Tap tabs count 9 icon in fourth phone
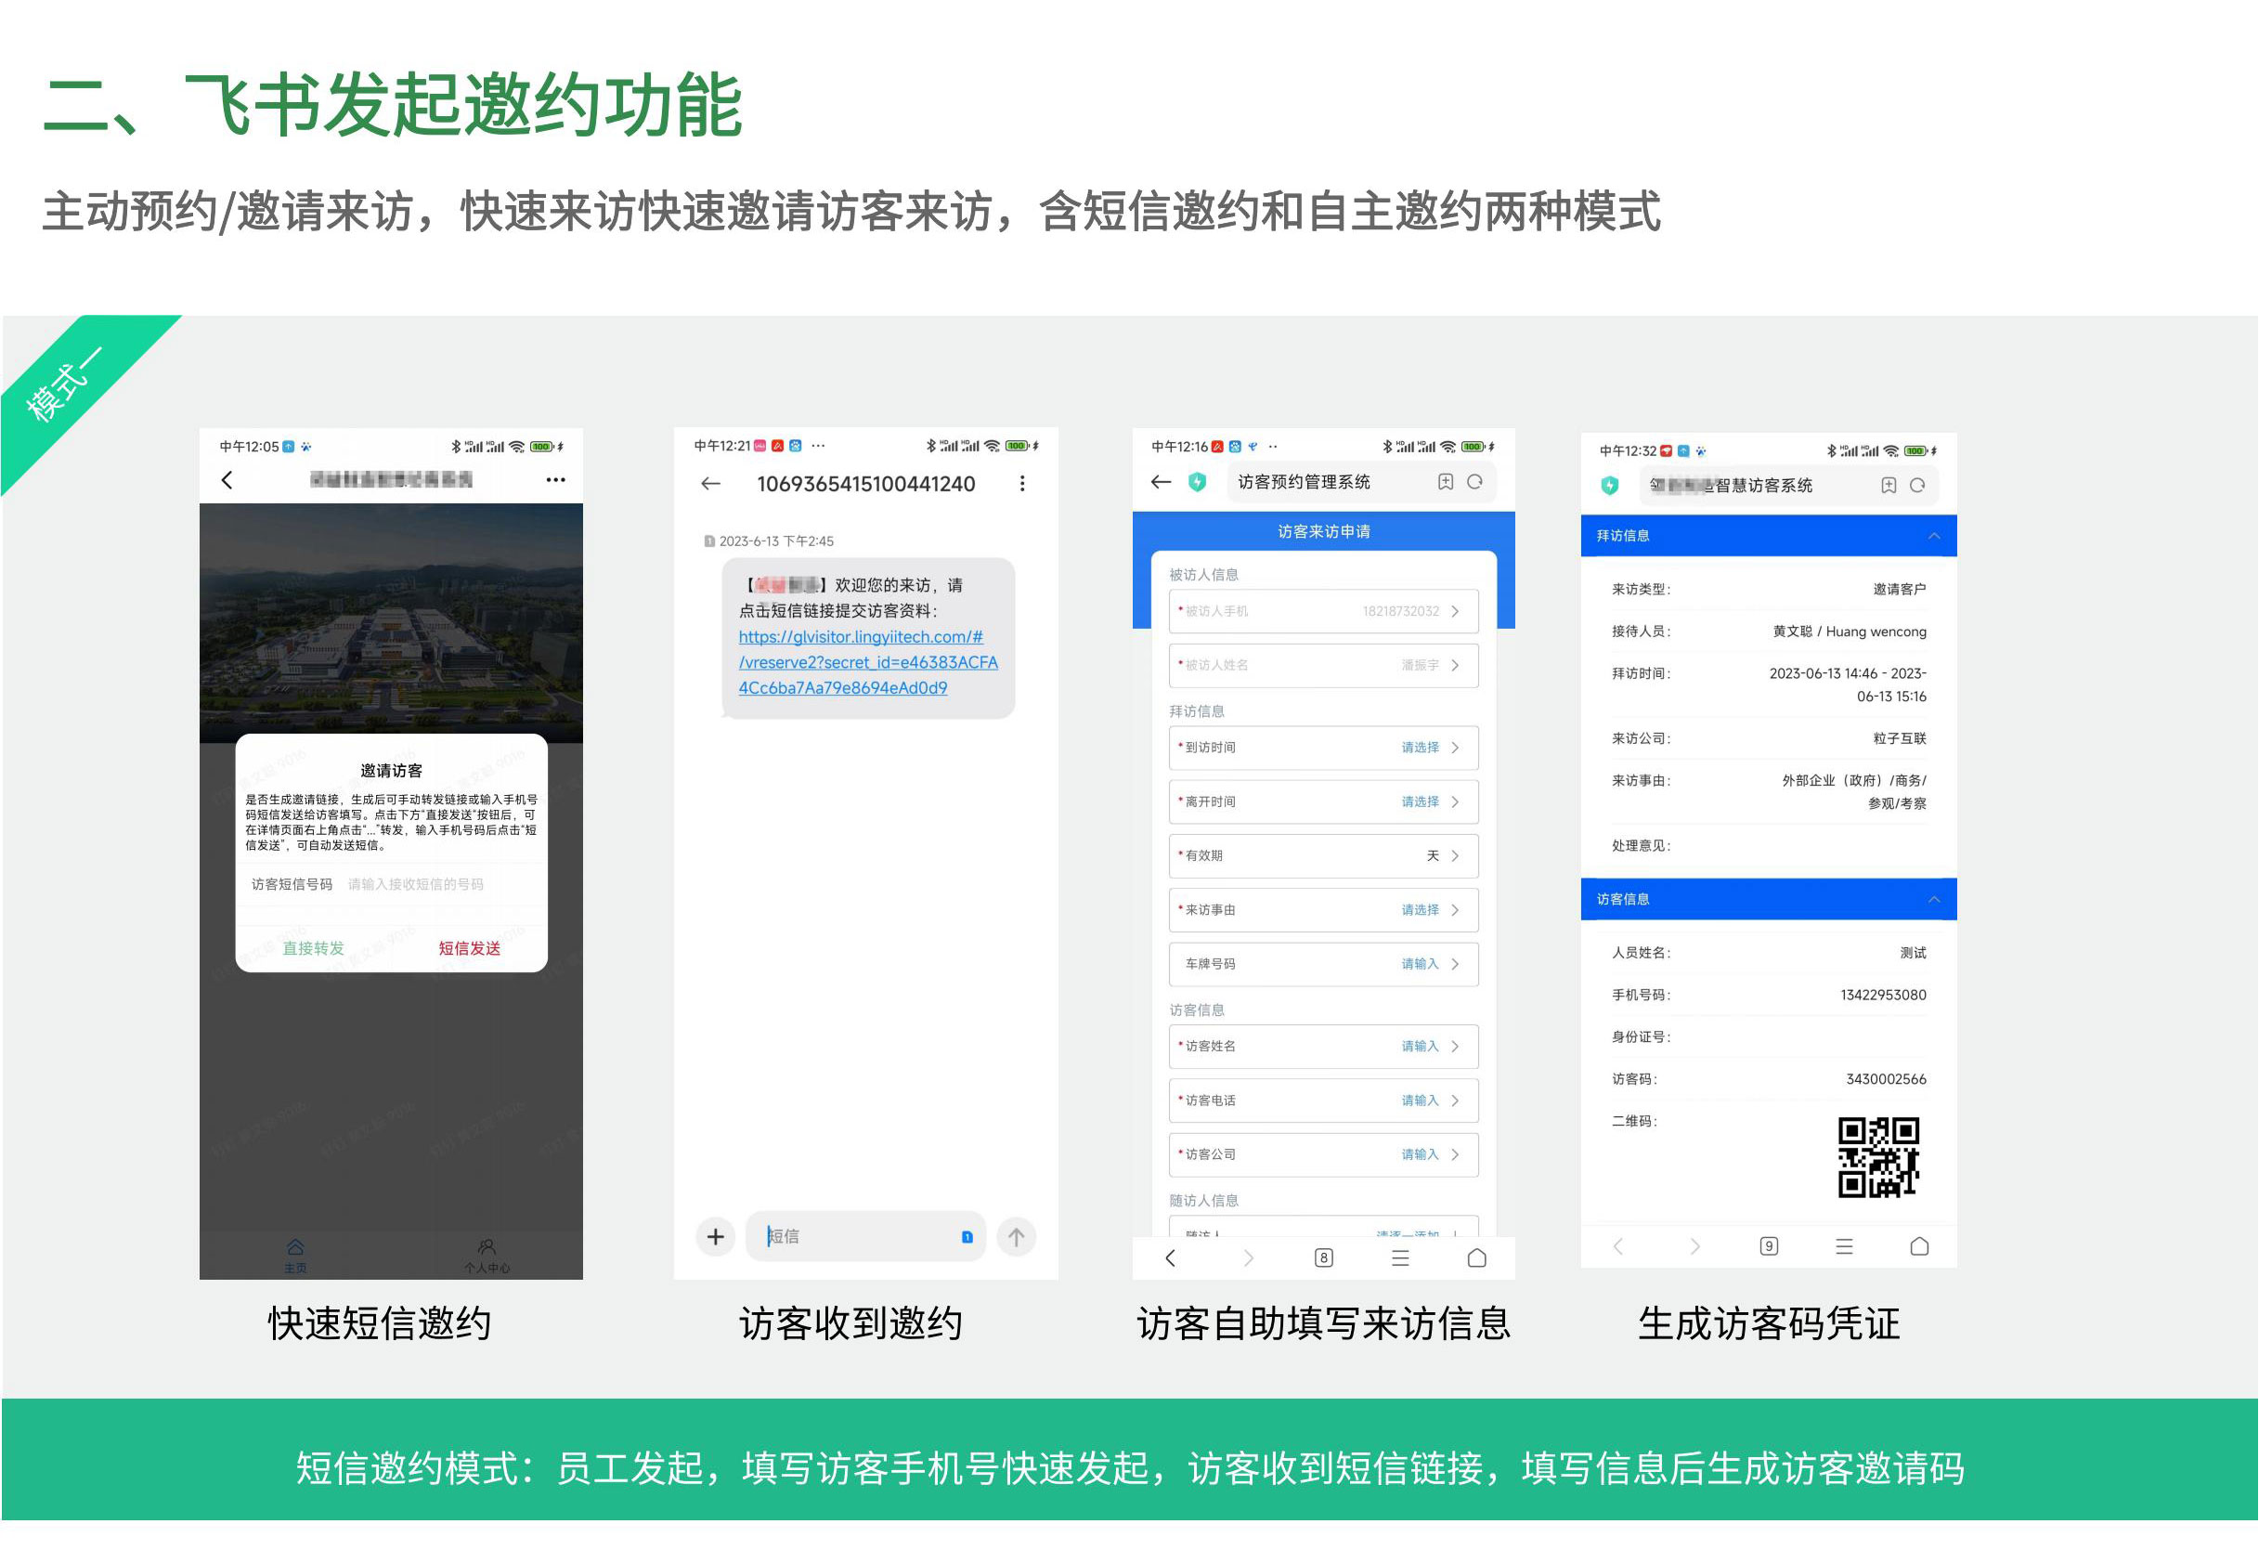2259x1550 pixels. point(1769,1246)
